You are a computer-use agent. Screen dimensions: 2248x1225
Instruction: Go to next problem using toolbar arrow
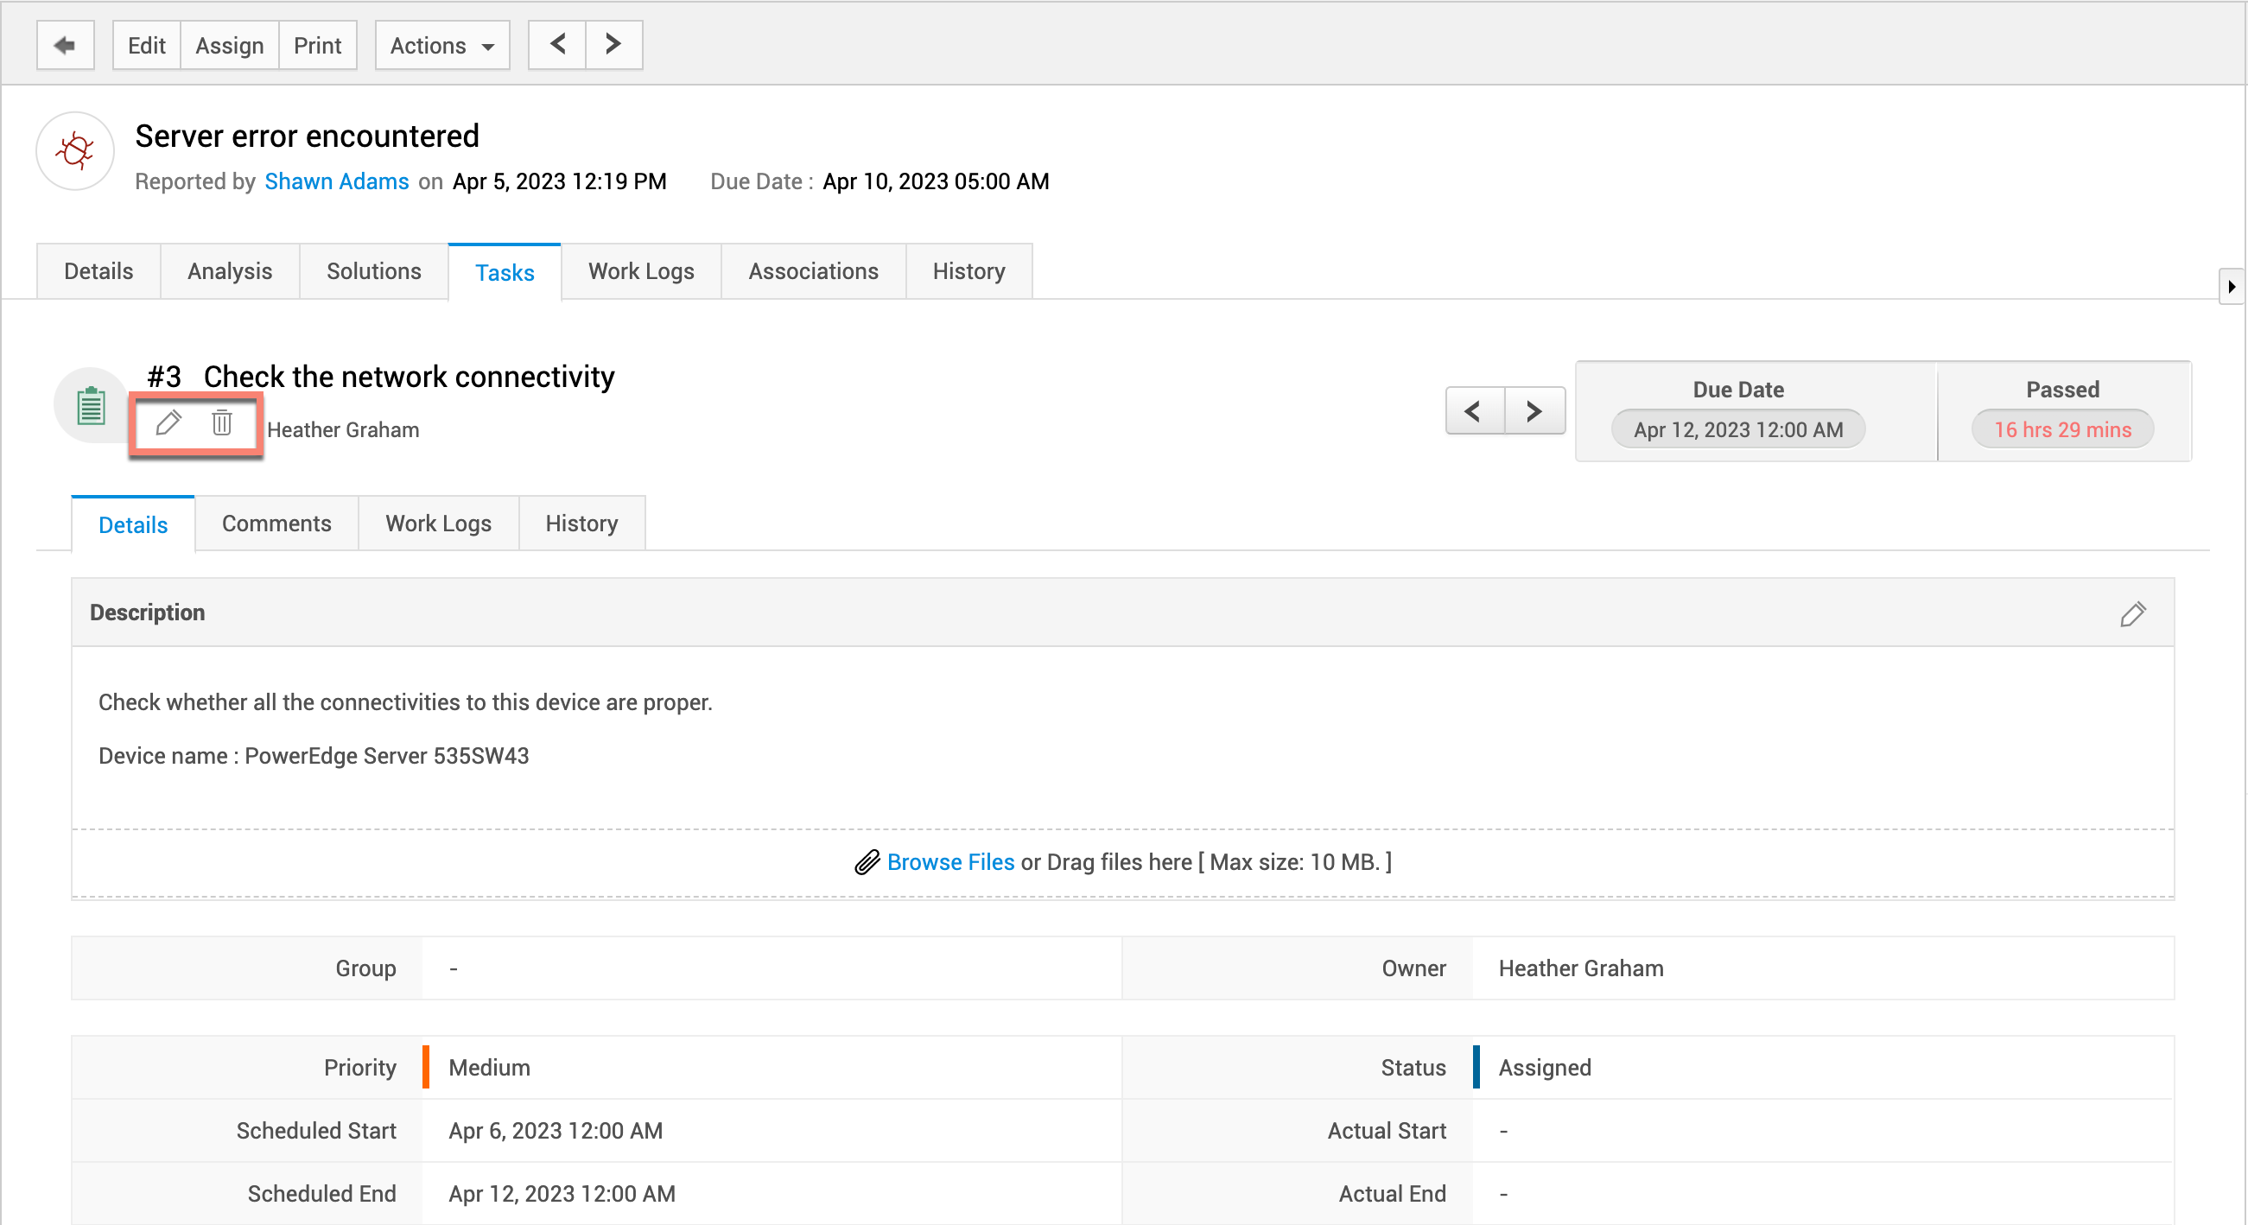(x=613, y=46)
